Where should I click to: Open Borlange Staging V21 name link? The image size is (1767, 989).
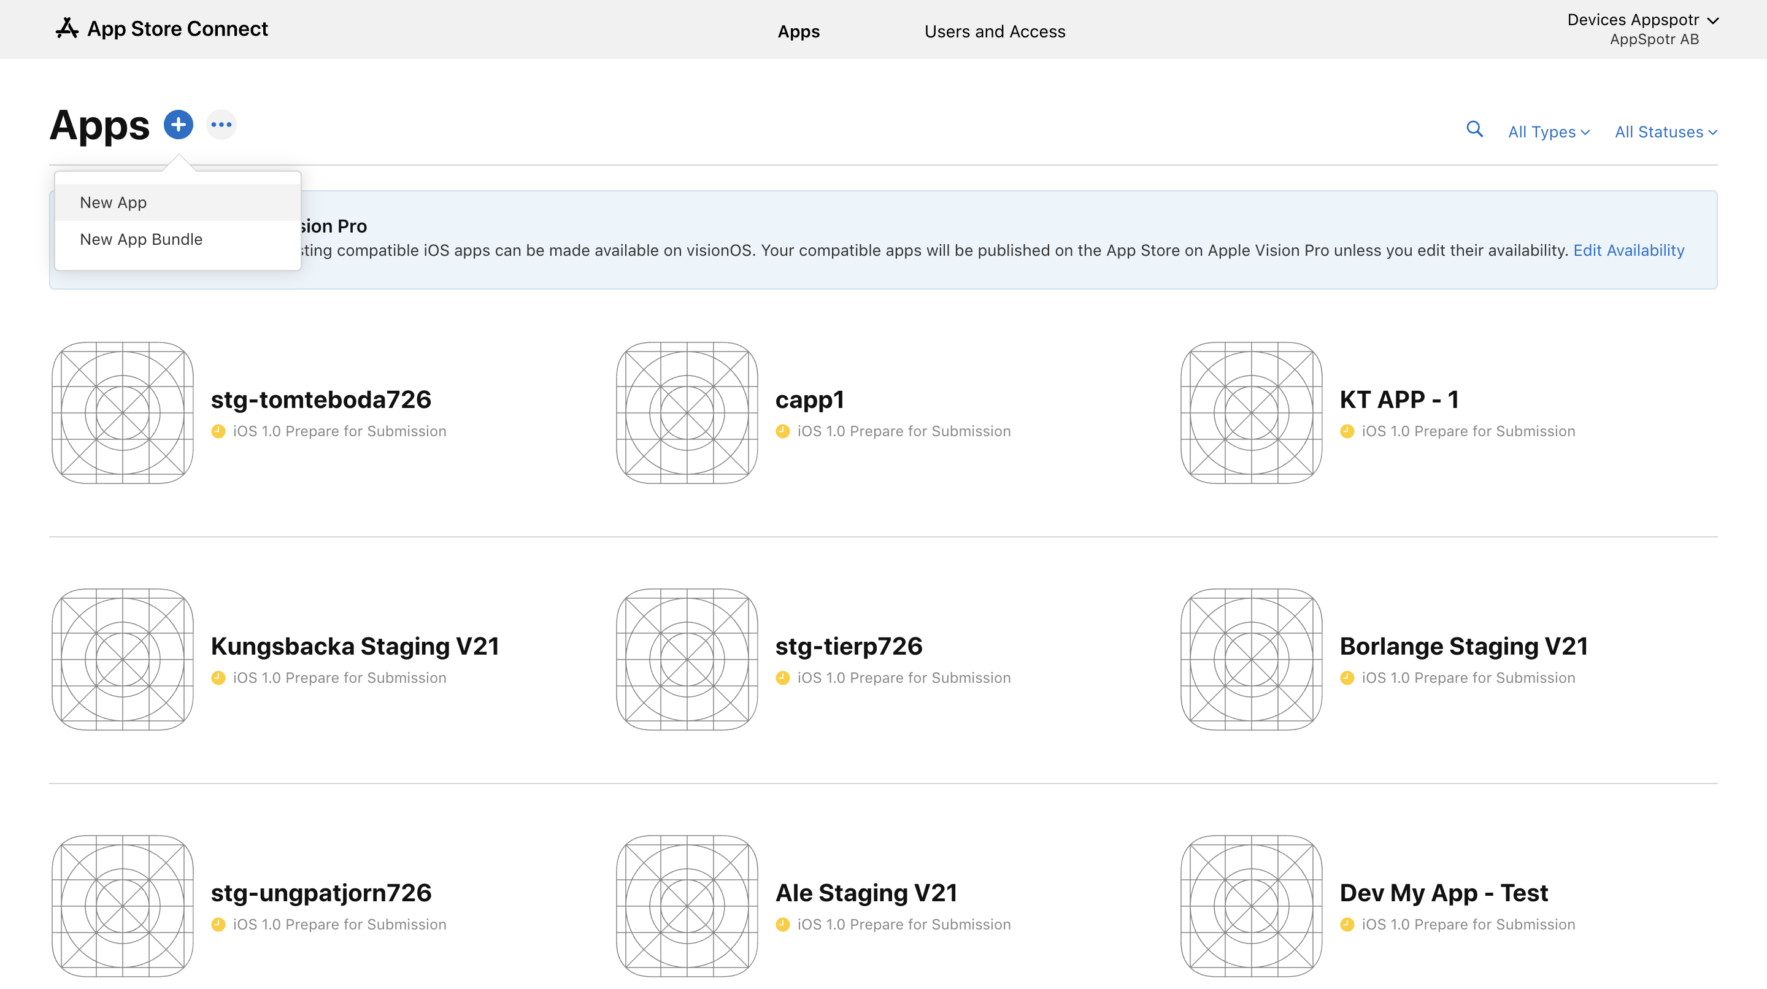[x=1463, y=646]
